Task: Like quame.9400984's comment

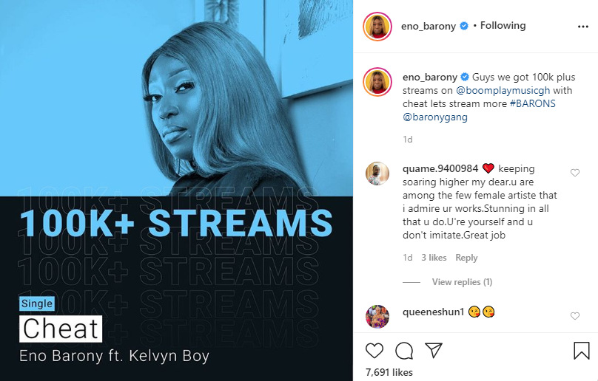Action: point(575,173)
